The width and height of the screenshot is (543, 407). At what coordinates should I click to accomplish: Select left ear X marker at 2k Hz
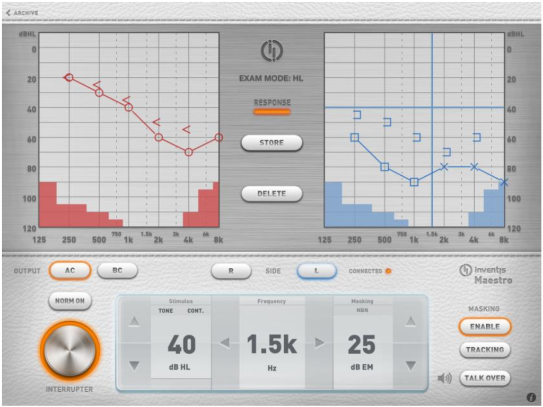click(444, 167)
